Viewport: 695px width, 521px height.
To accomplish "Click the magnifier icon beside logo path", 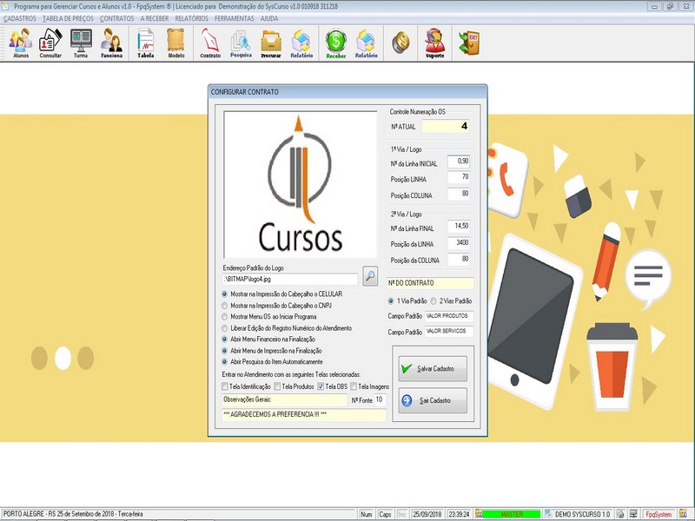I will click(370, 277).
